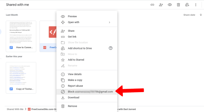Click the trash Remove icon in top toolbar
The height and width of the screenshot is (112, 204).
pyautogui.click(x=178, y=5)
